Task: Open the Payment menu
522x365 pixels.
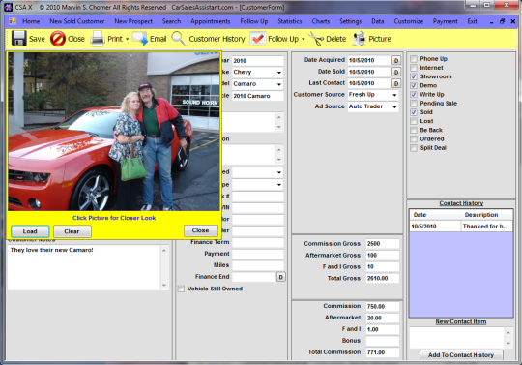Action: tap(445, 21)
